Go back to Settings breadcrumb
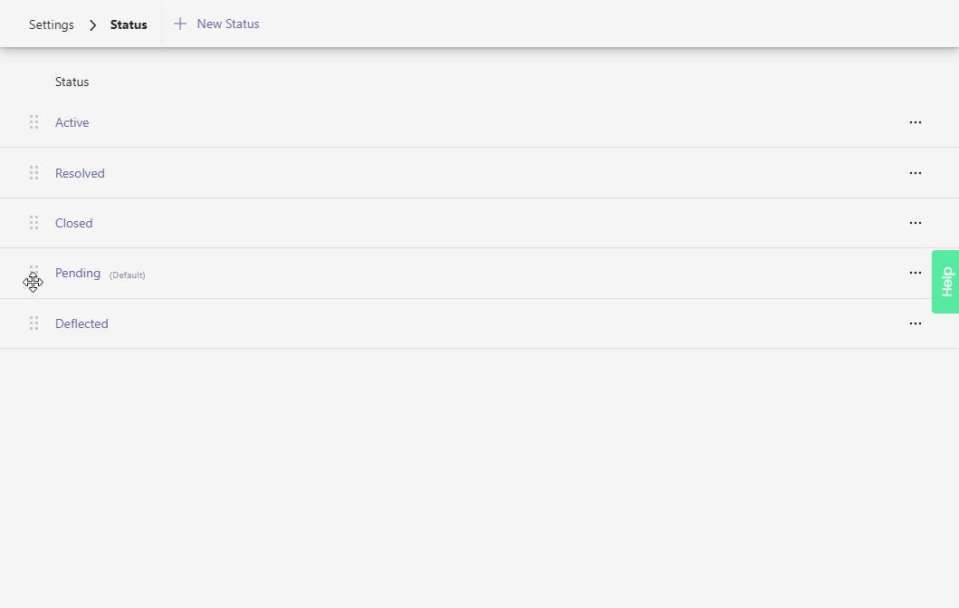The width and height of the screenshot is (959, 608). 52,25
